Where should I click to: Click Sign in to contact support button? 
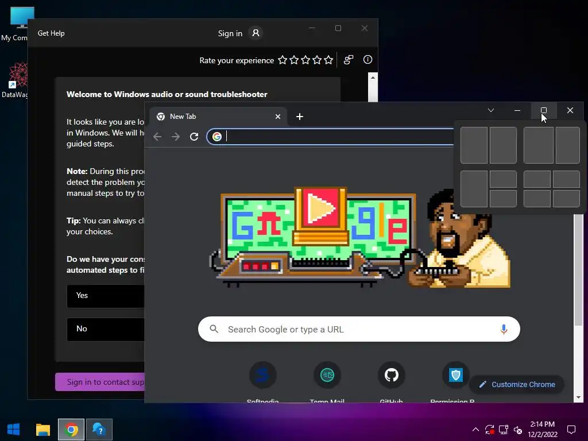pyautogui.click(x=100, y=382)
